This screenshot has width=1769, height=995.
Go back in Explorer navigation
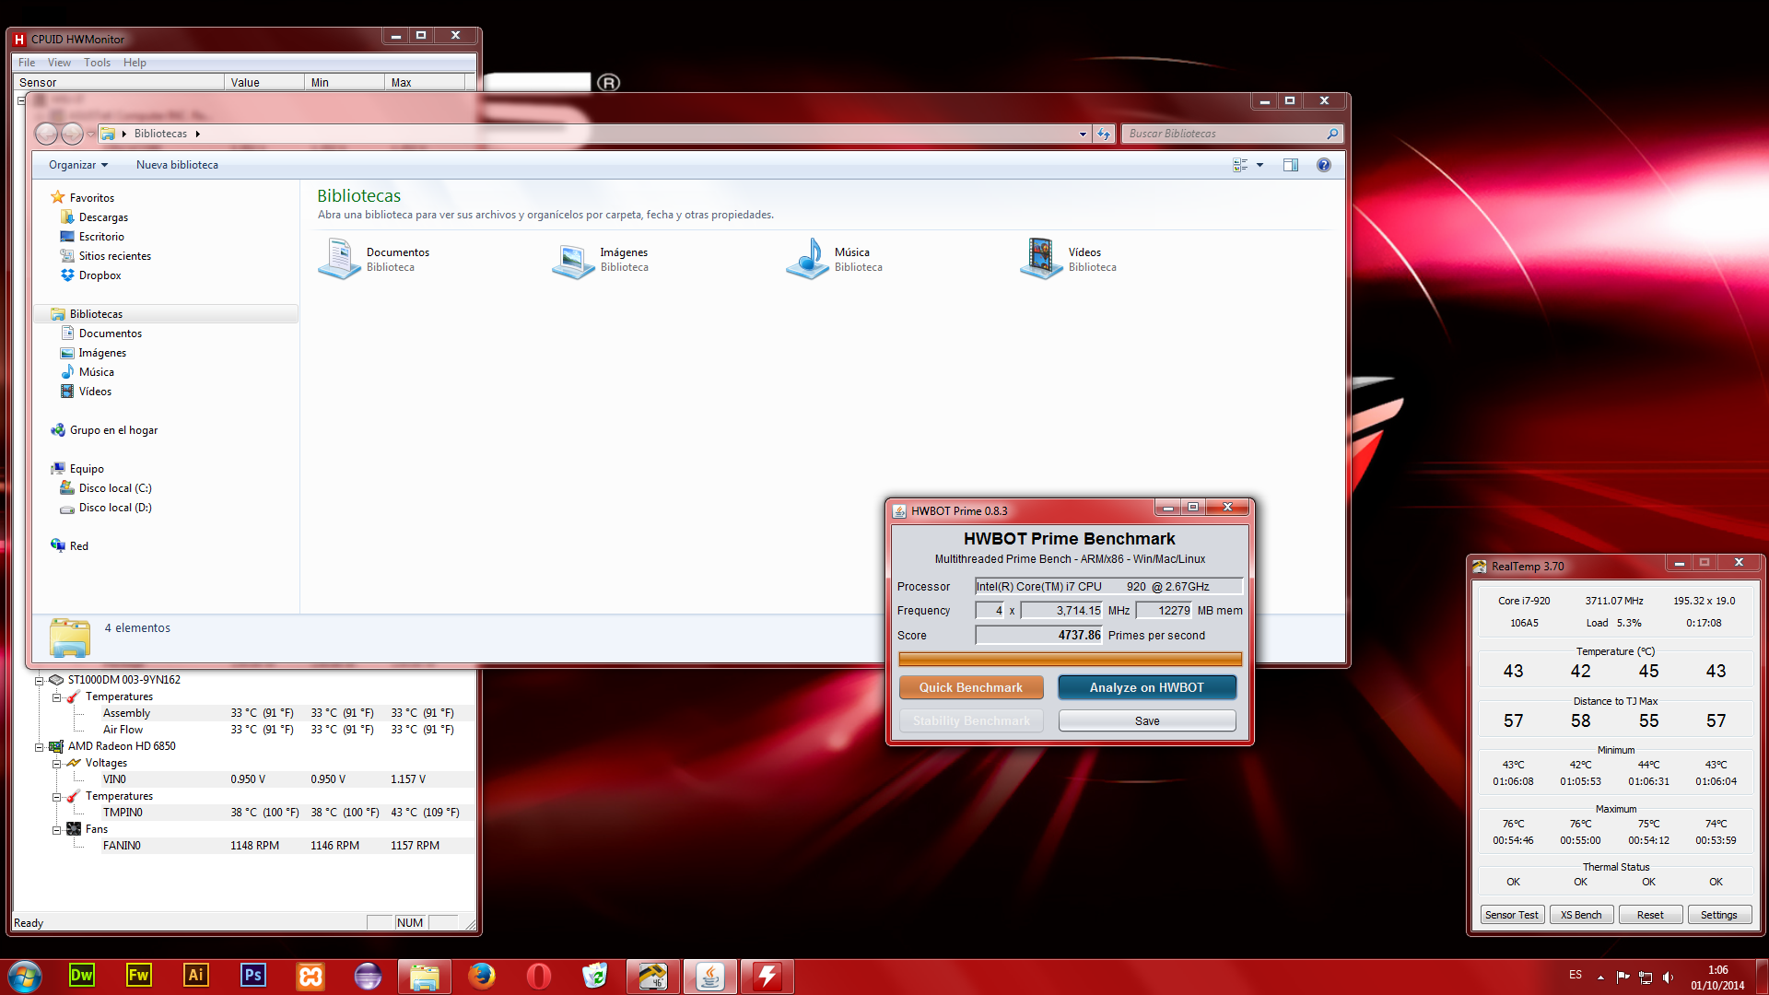coord(46,134)
